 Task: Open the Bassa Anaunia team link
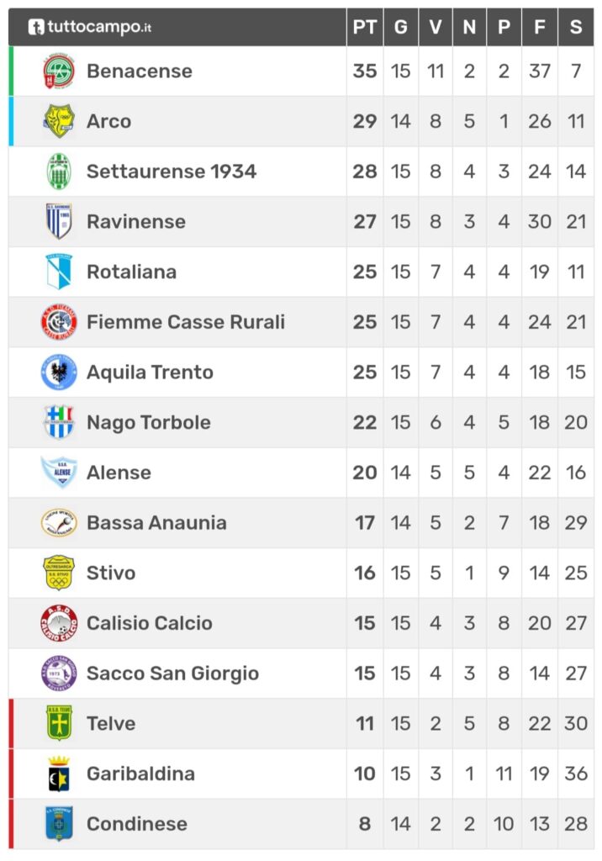pyautogui.click(x=156, y=523)
